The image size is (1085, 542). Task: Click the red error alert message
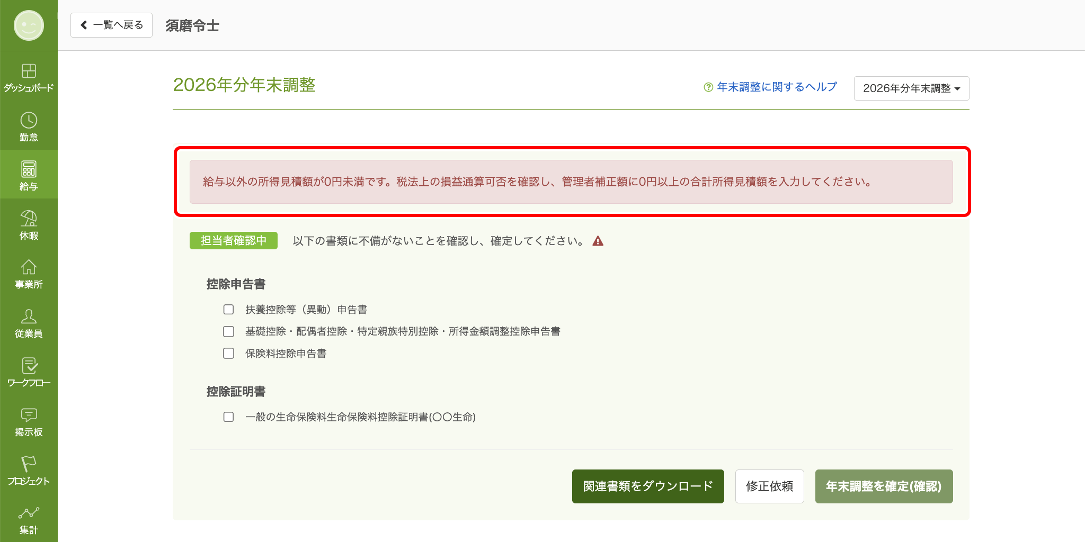pyautogui.click(x=571, y=182)
